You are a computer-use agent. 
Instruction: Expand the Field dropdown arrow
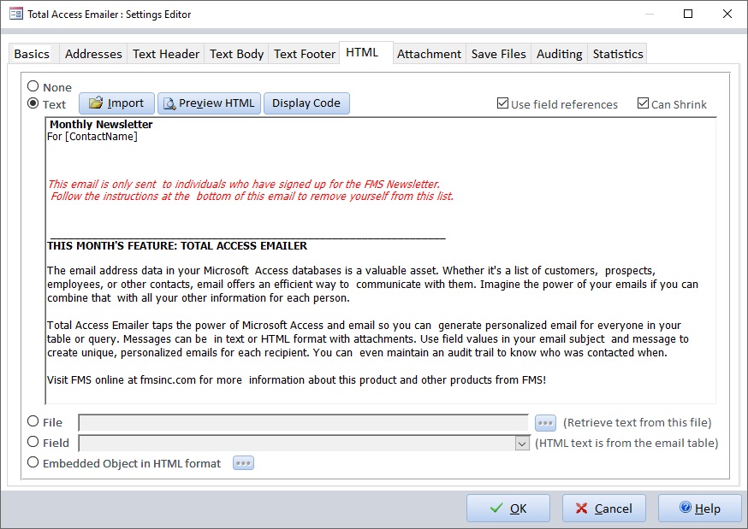pyautogui.click(x=522, y=443)
